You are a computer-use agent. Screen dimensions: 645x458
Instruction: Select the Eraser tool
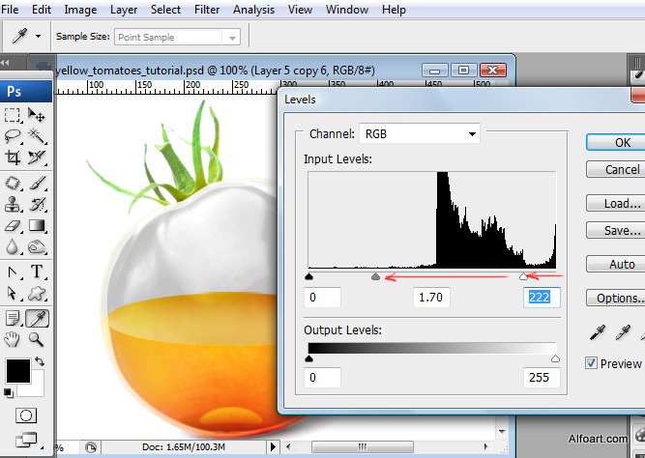point(14,225)
